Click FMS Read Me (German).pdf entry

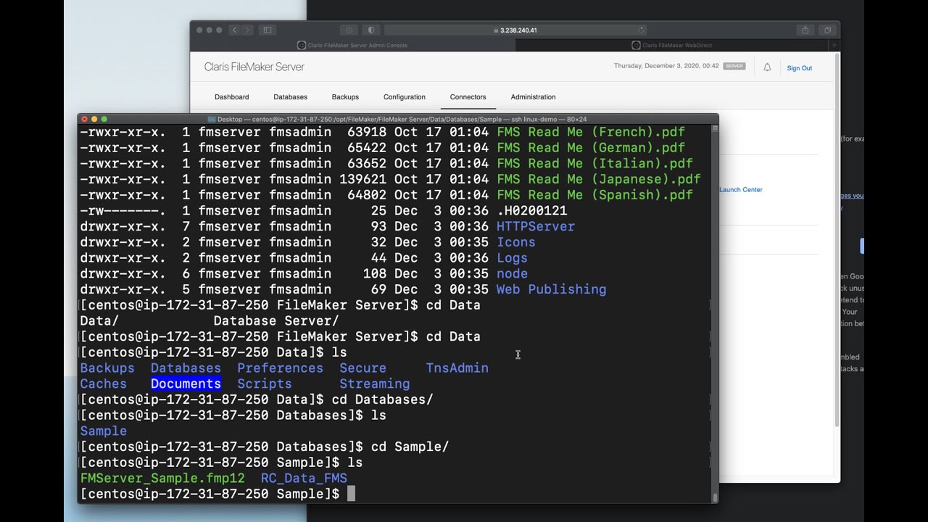[591, 148]
